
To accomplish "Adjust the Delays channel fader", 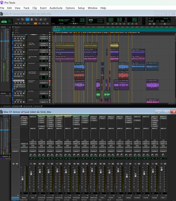I will pos(127,176).
